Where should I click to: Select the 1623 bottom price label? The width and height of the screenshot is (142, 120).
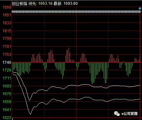click(x=7, y=118)
